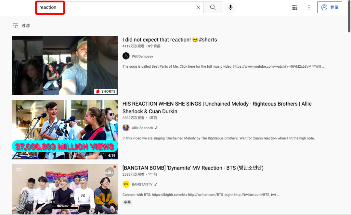This screenshot has width=351, height=215.
Task: Clear the search box with the X icon
Action: click(x=198, y=7)
